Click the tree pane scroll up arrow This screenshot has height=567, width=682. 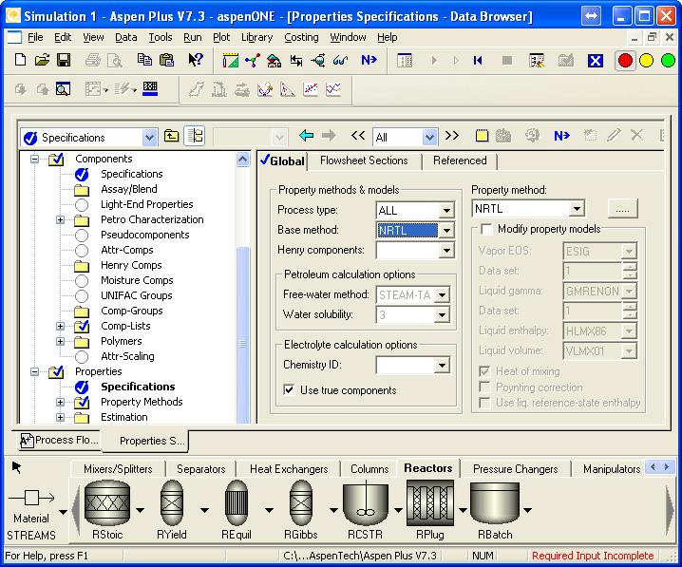click(243, 160)
